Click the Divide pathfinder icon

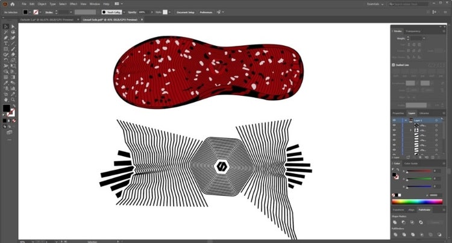395,235
